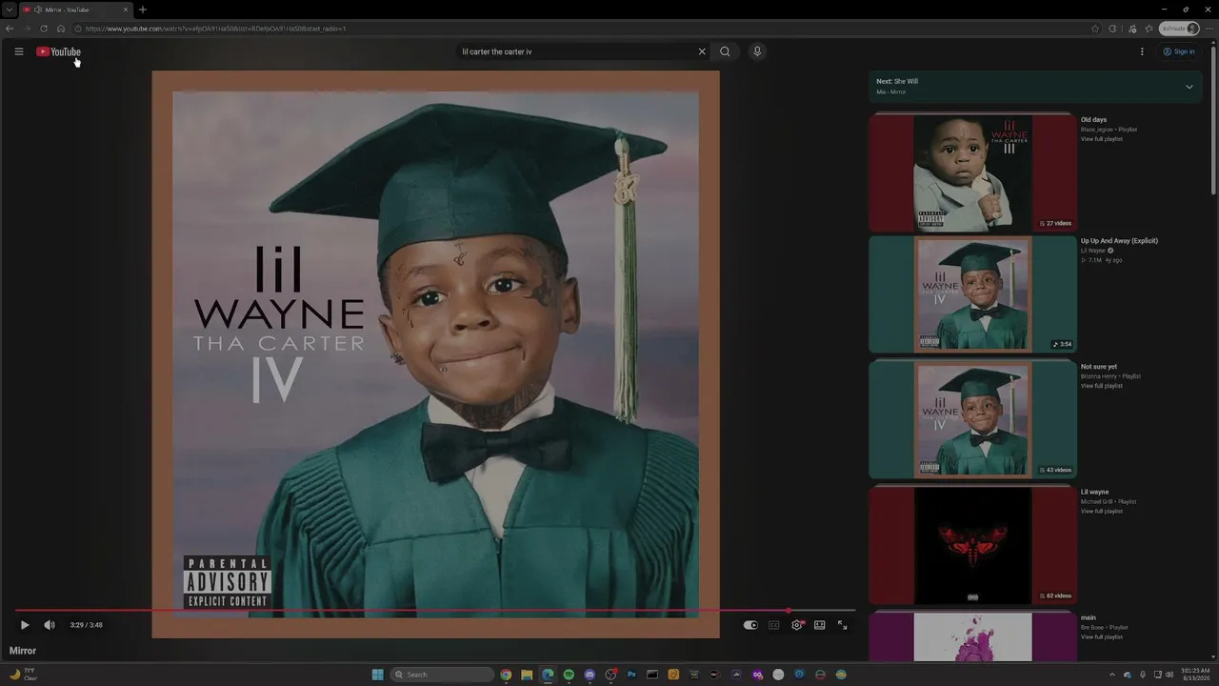
Task: Click the Windows taskbar Search box
Action: coord(443,675)
